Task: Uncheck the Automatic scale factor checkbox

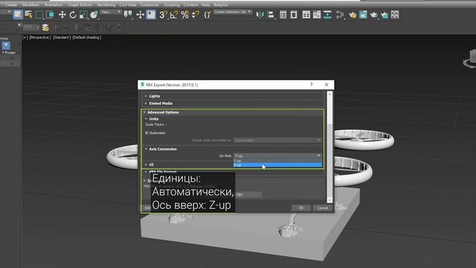Action: point(147,133)
